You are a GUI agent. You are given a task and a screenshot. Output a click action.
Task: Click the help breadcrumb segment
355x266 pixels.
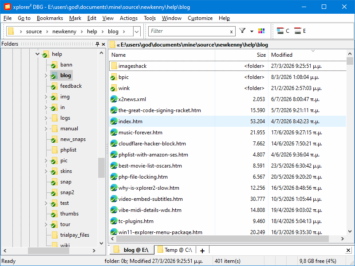(92, 31)
